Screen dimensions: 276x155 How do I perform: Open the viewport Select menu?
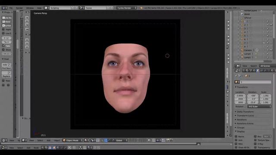[x=40, y=140]
